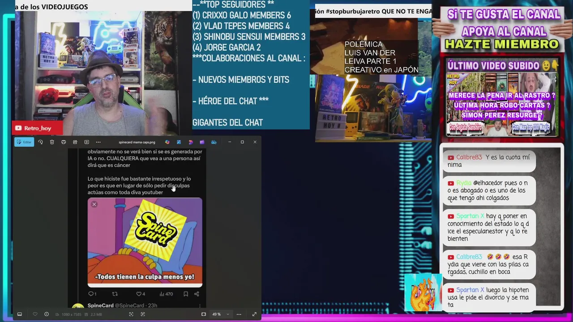The image size is (573, 322).
Task: Click the SHINOBU SENSUI MEMBERS 3 line
Action: coord(249,37)
